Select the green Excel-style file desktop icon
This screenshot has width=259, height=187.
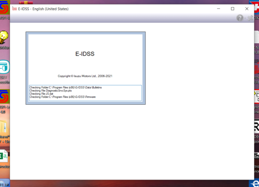click(x=3, y=156)
